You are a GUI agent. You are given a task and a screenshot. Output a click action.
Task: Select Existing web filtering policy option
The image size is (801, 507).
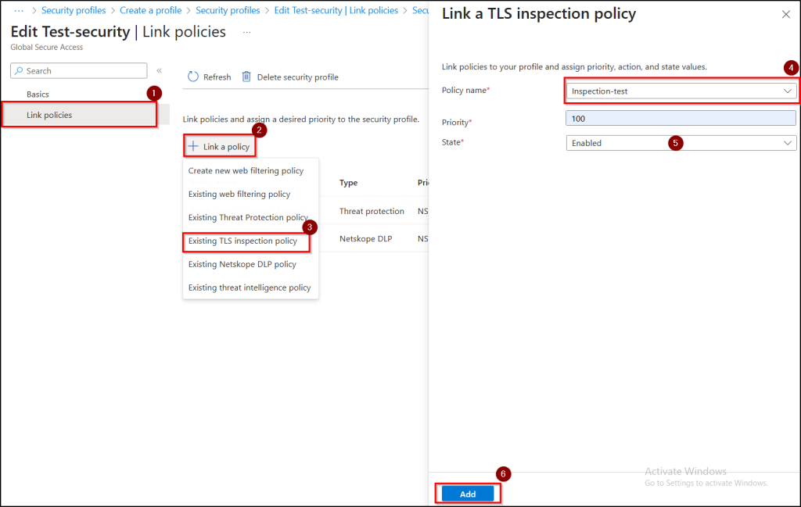pos(239,194)
